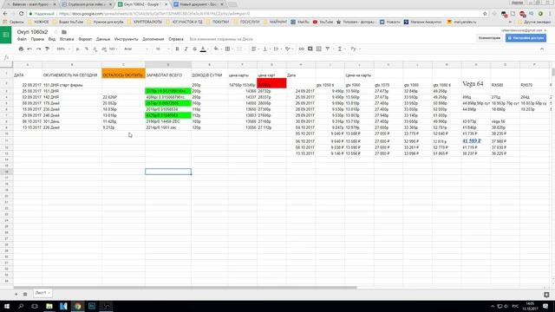Open the Functions sigma dropdown
The height and width of the screenshot is (312, 555).
click(x=341, y=49)
